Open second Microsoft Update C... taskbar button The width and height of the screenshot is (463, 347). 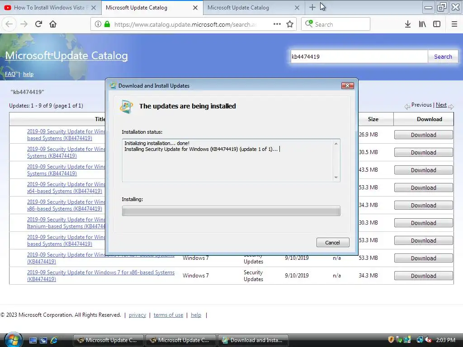click(x=181, y=340)
